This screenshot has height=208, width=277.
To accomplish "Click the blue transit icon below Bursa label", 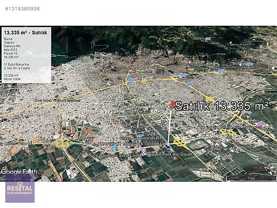I will coord(176,76).
